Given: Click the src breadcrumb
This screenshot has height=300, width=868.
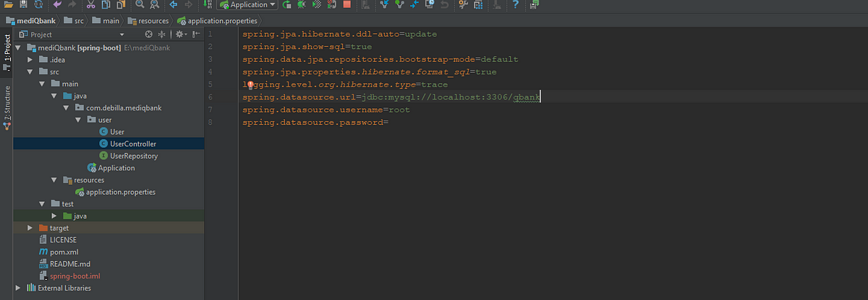Looking at the screenshot, I should click(74, 21).
